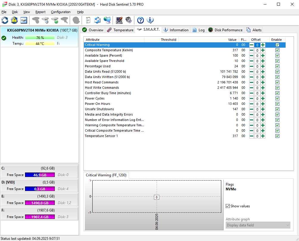Click the envelope with blue arrows toolbar icon
The image size is (299, 241).
pos(97,20)
